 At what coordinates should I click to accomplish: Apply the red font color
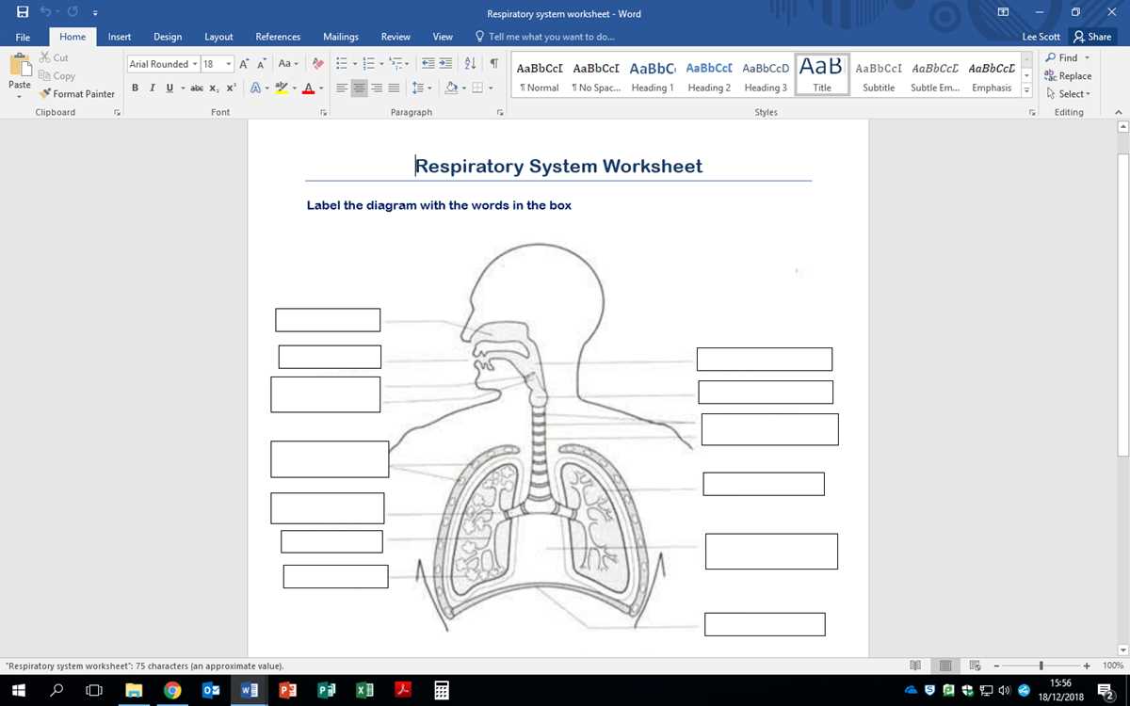tap(308, 88)
